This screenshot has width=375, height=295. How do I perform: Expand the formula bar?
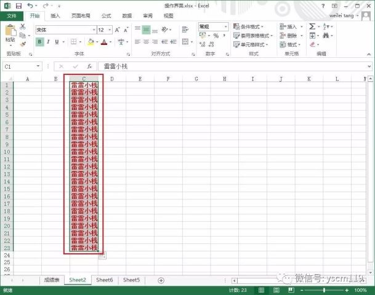(369, 66)
